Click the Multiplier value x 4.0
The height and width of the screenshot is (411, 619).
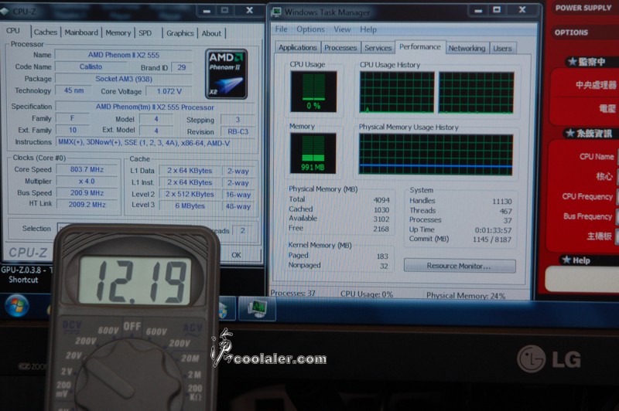87,182
